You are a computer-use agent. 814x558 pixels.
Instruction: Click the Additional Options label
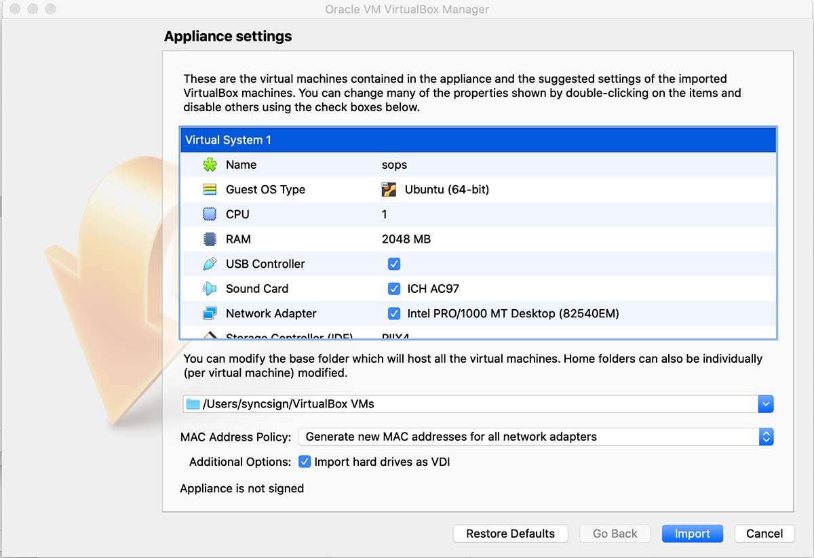(240, 462)
